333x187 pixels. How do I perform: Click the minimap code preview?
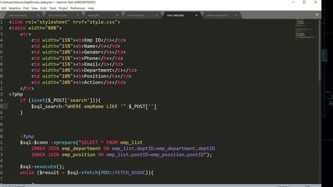pyautogui.click(x=305, y=30)
